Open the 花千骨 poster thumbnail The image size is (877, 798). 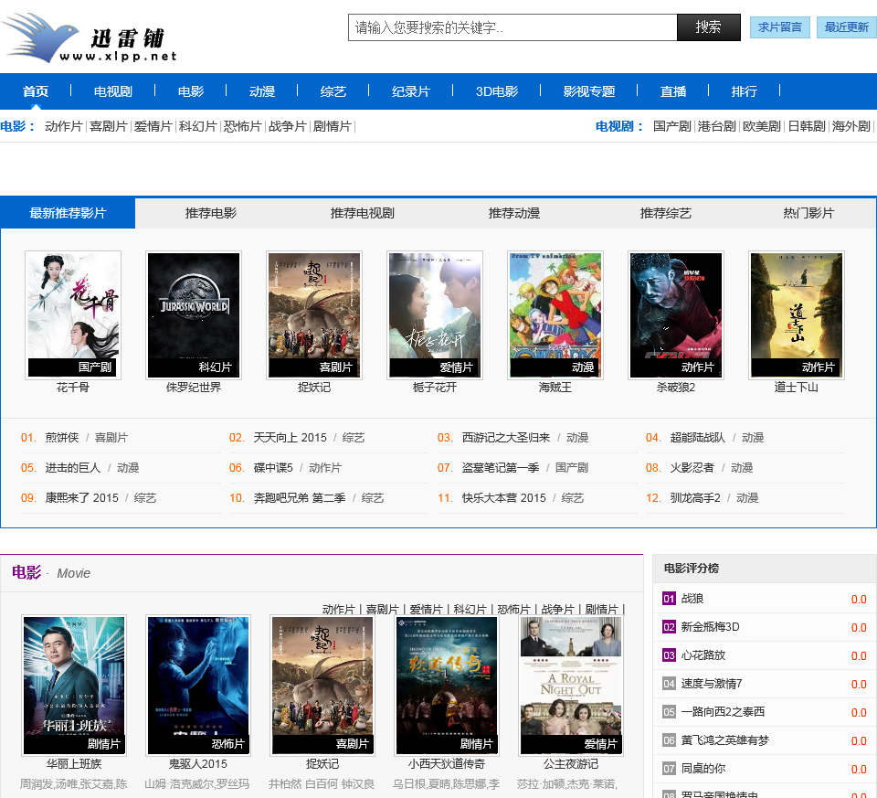[x=73, y=315]
